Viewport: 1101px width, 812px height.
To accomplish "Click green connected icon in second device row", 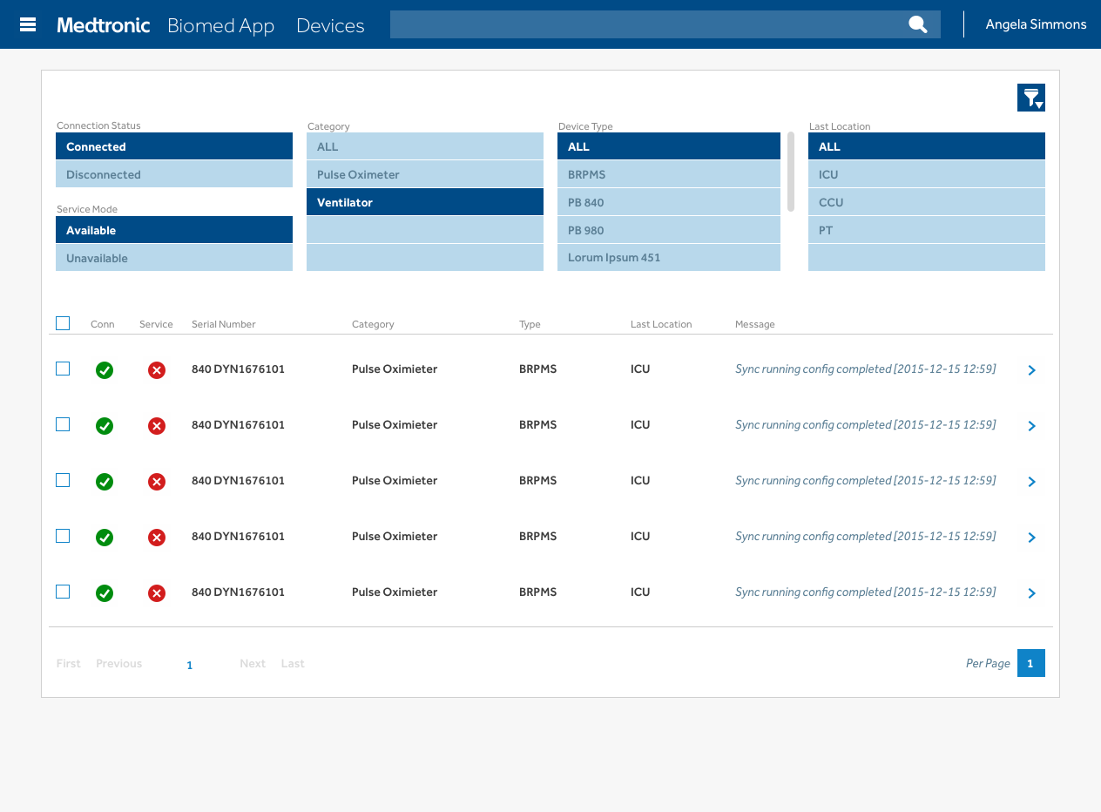I will coord(105,426).
